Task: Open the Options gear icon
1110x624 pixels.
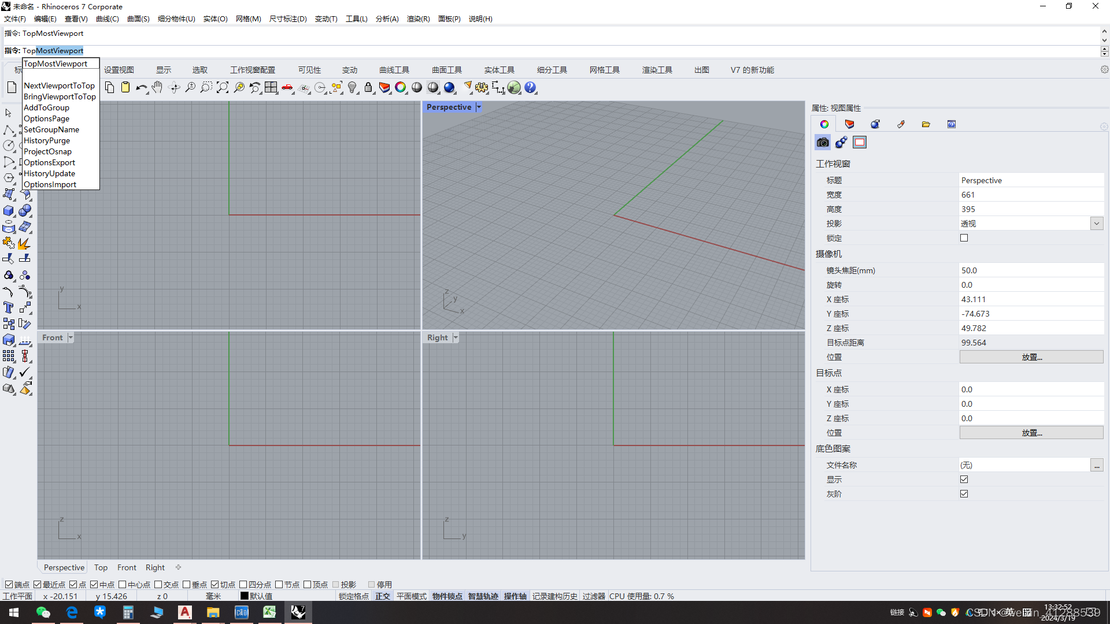Action: pyautogui.click(x=482, y=87)
